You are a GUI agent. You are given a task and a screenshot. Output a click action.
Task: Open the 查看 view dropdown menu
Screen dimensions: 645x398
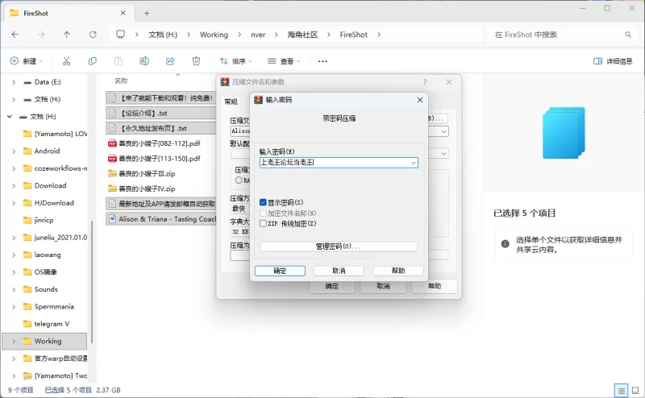(x=285, y=61)
